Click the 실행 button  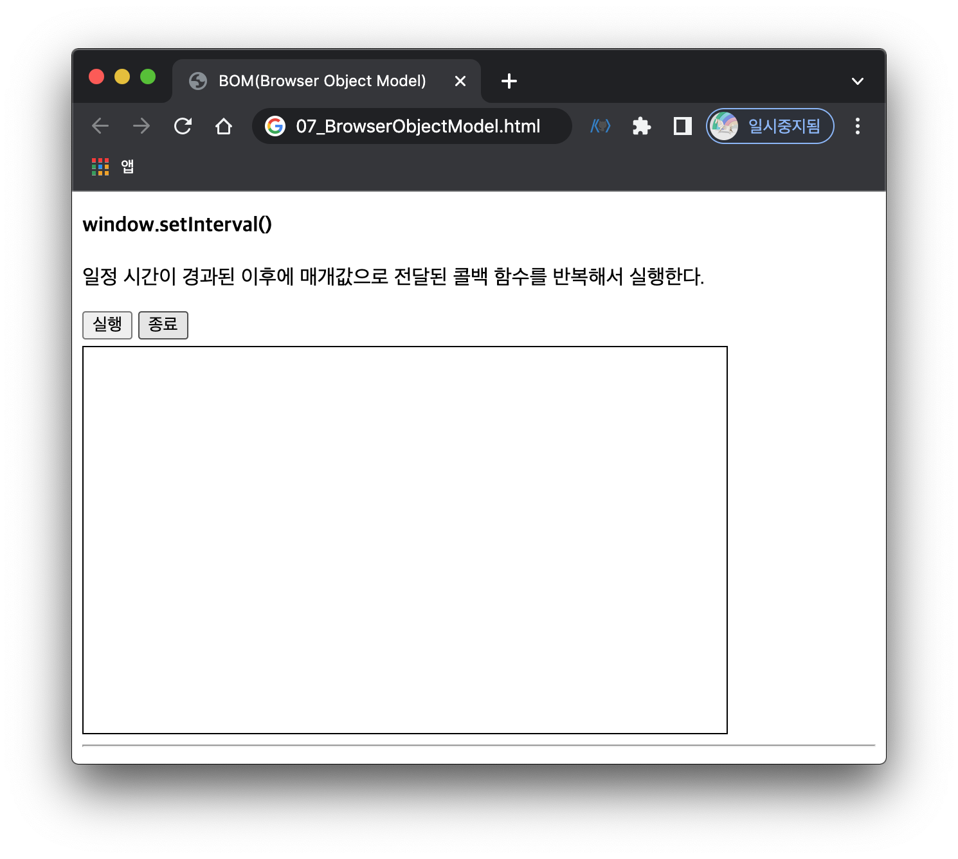tap(107, 325)
